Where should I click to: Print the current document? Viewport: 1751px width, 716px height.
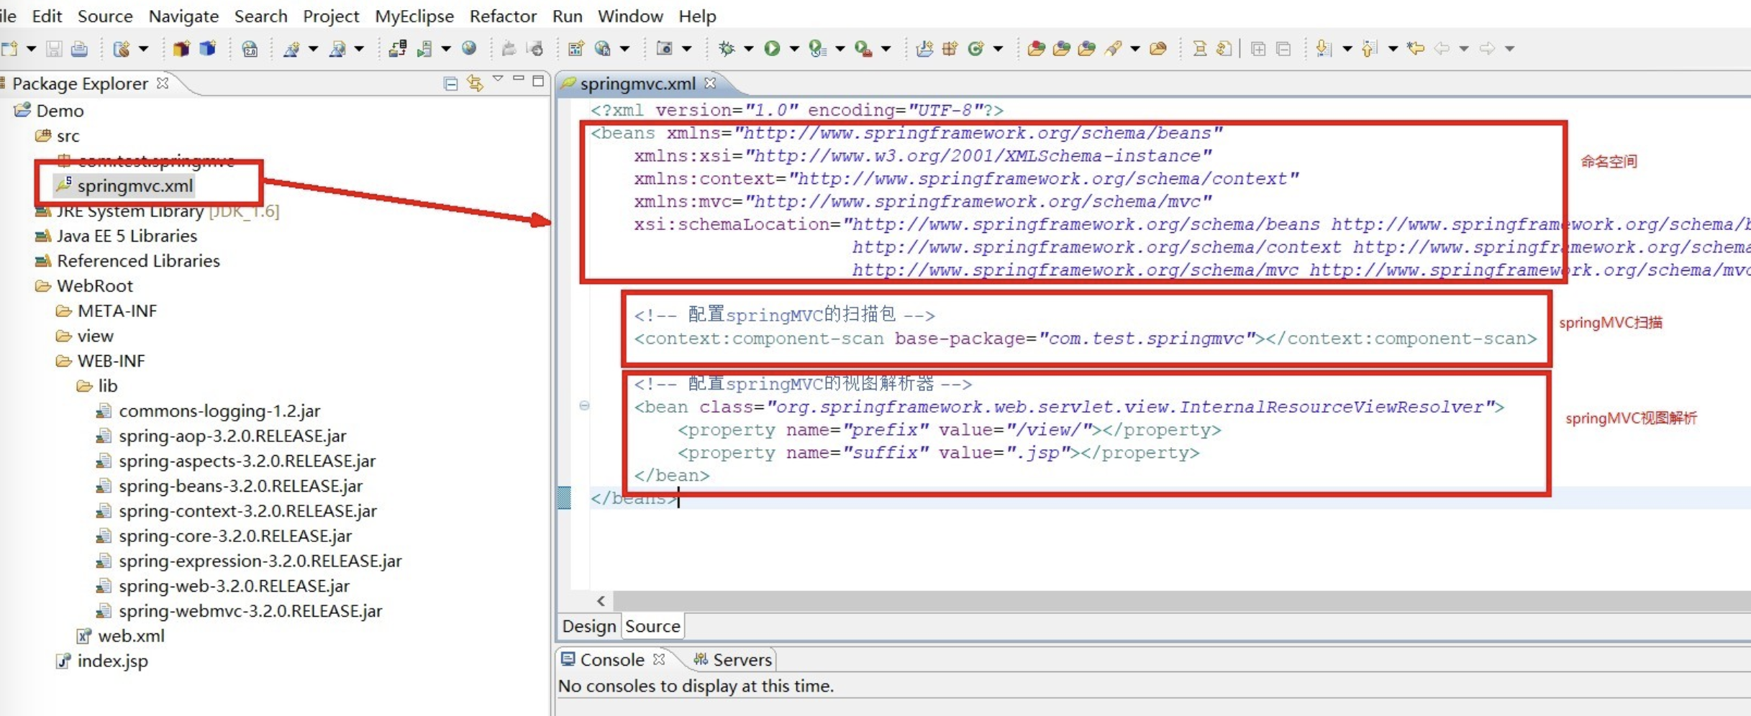tap(79, 48)
